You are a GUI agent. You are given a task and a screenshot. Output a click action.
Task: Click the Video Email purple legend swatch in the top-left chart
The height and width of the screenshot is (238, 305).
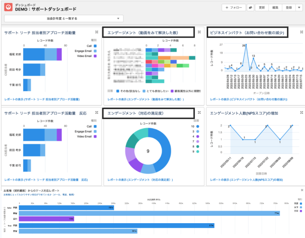(95, 56)
